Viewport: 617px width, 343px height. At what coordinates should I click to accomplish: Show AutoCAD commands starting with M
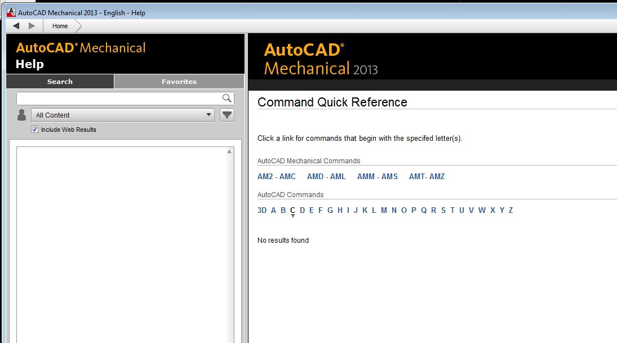[384, 211]
